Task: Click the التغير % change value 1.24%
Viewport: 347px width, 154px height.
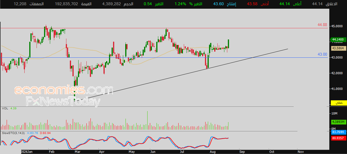Action: tap(180, 4)
